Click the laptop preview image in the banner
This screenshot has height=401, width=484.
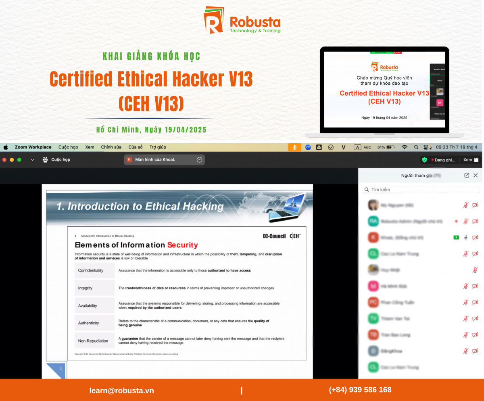[x=384, y=93]
